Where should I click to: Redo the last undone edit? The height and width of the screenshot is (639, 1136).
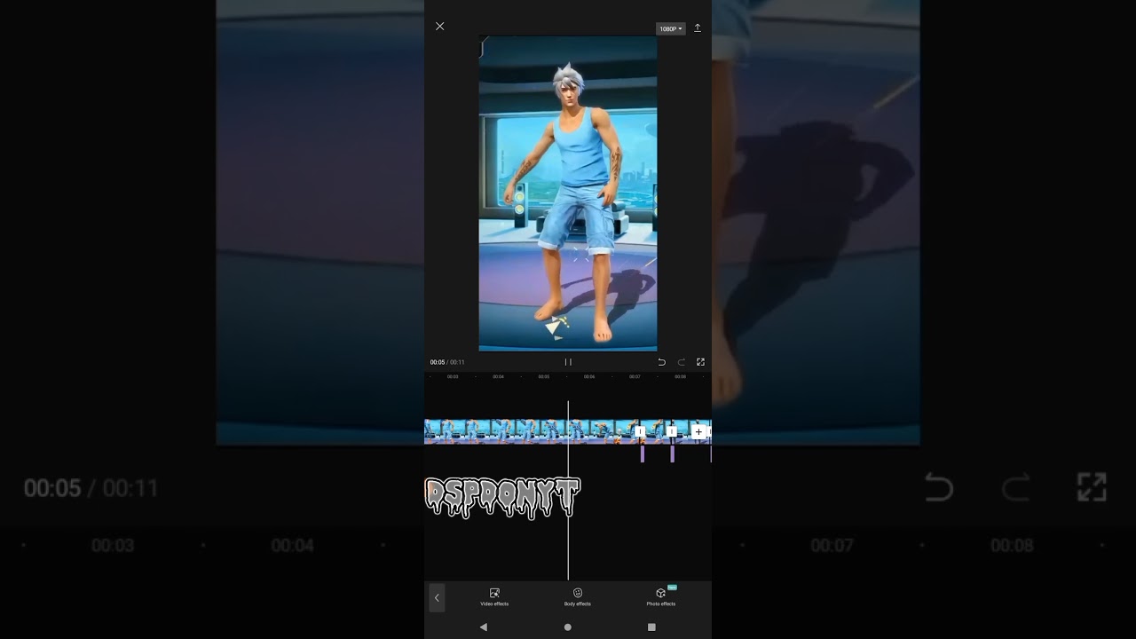(681, 362)
